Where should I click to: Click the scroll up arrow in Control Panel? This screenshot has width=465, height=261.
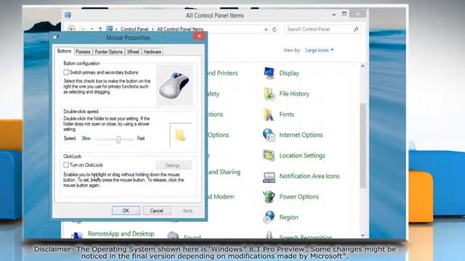pos(363,66)
